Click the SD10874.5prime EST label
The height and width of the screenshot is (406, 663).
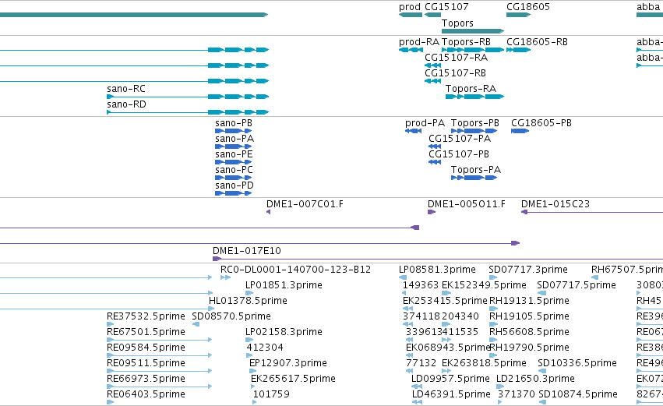578,395
